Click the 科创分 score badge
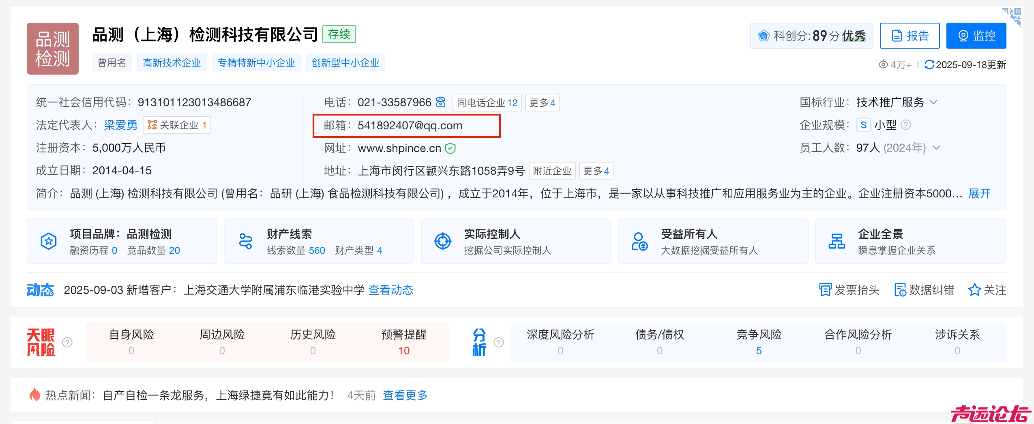This screenshot has width=1034, height=424. point(812,36)
